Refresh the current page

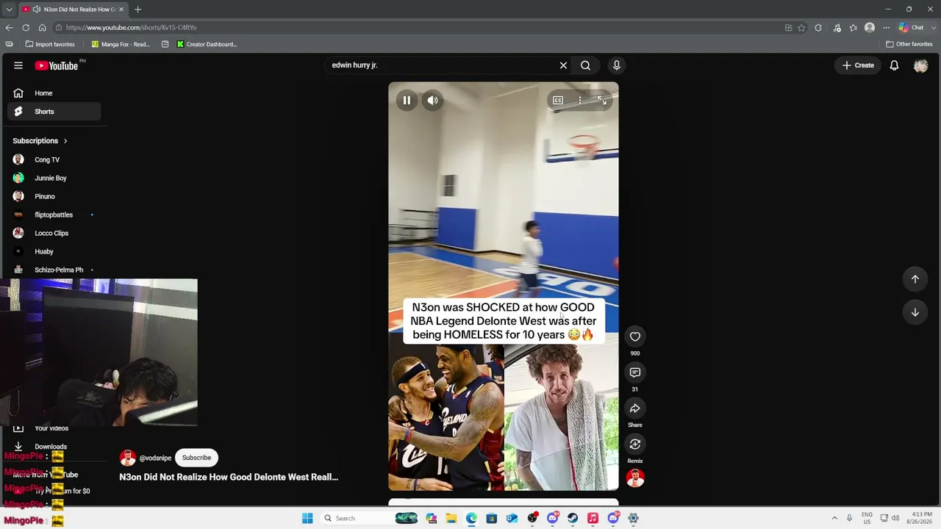[26, 28]
